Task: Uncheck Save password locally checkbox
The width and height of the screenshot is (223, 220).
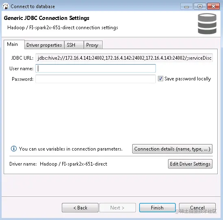Action: click(160, 79)
